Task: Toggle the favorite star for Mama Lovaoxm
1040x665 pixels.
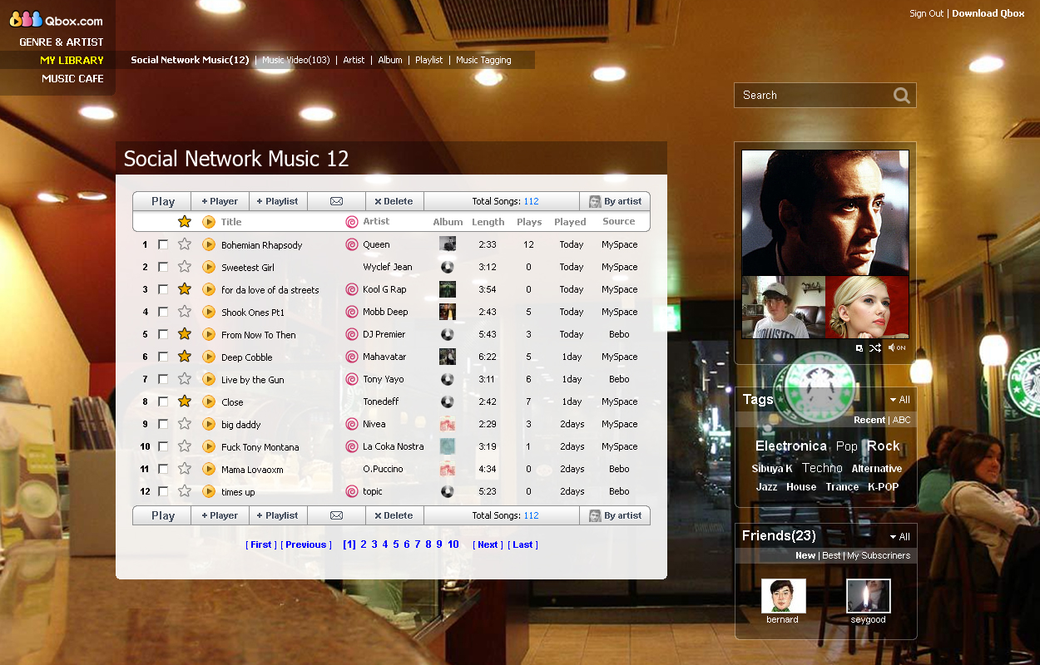Action: (x=185, y=469)
